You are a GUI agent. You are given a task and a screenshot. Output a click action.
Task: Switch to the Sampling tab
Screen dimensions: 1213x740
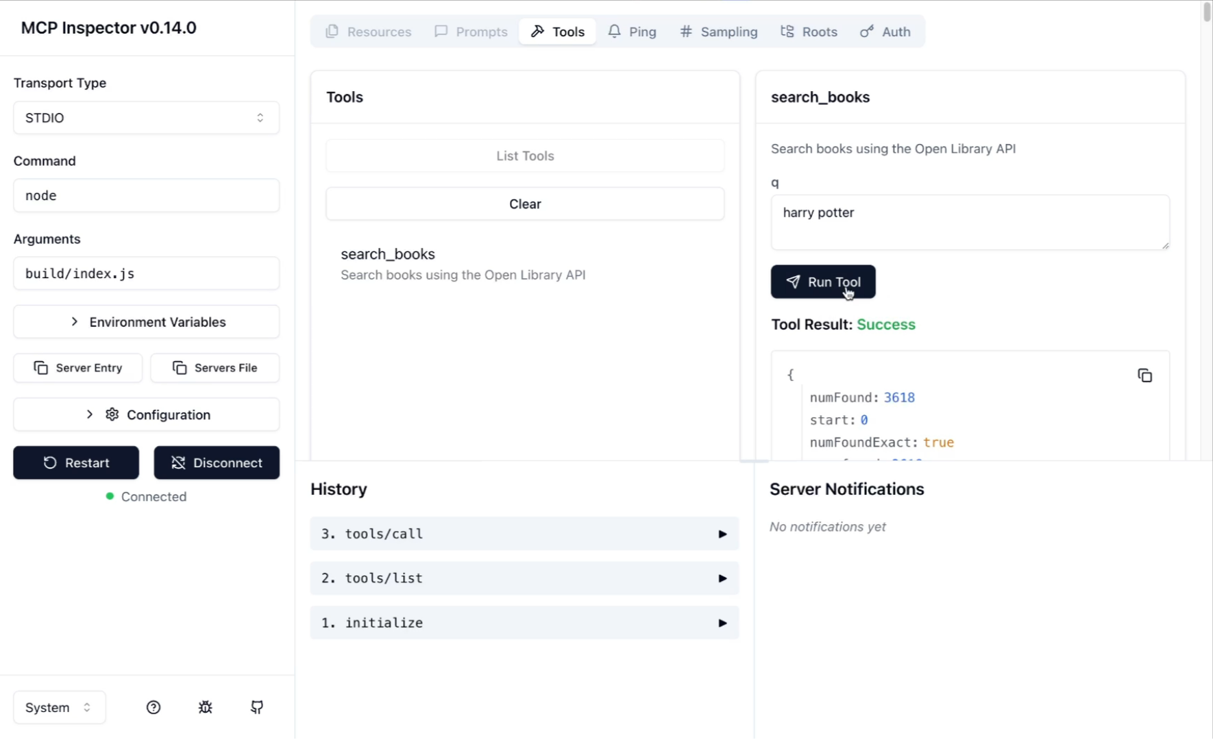click(718, 32)
